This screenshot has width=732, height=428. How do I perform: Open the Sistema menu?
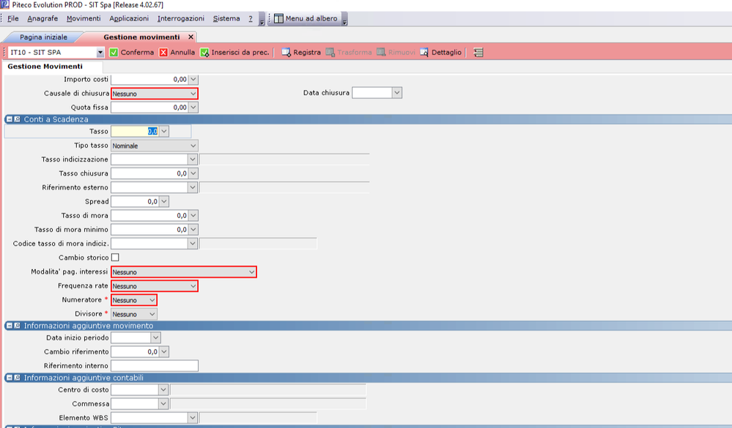point(226,18)
